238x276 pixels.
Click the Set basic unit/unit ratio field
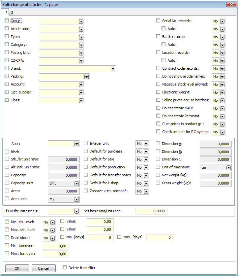[151, 211]
